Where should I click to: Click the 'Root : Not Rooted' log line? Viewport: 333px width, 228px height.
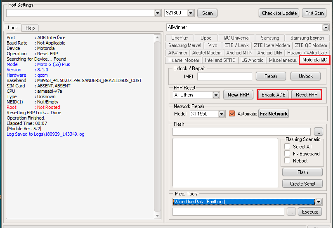pyautogui.click(x=33, y=108)
